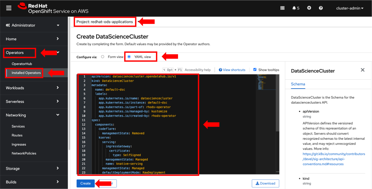Select the Form view radio button
Viewport: 372px width, 189px height.
103,57
